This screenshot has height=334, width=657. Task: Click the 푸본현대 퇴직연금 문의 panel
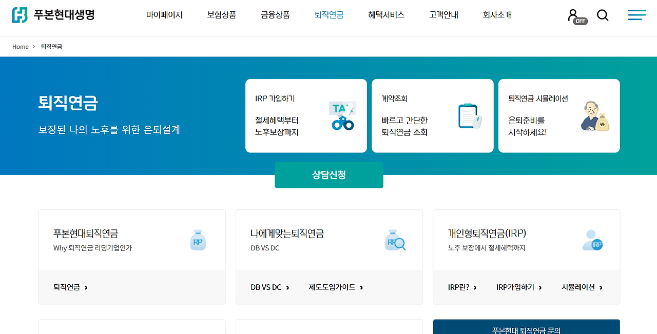[527, 327]
